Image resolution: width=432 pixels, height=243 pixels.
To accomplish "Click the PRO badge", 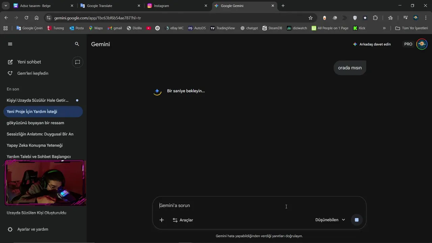I will tap(408, 44).
